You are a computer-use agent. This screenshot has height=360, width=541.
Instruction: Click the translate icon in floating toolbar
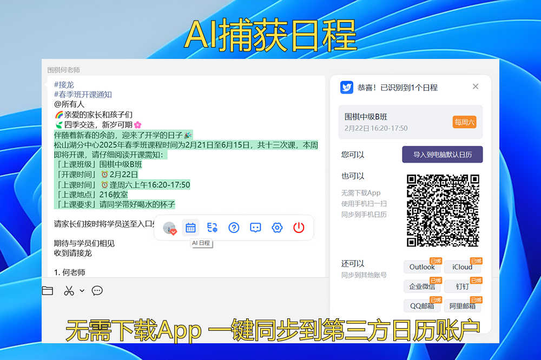tap(212, 228)
